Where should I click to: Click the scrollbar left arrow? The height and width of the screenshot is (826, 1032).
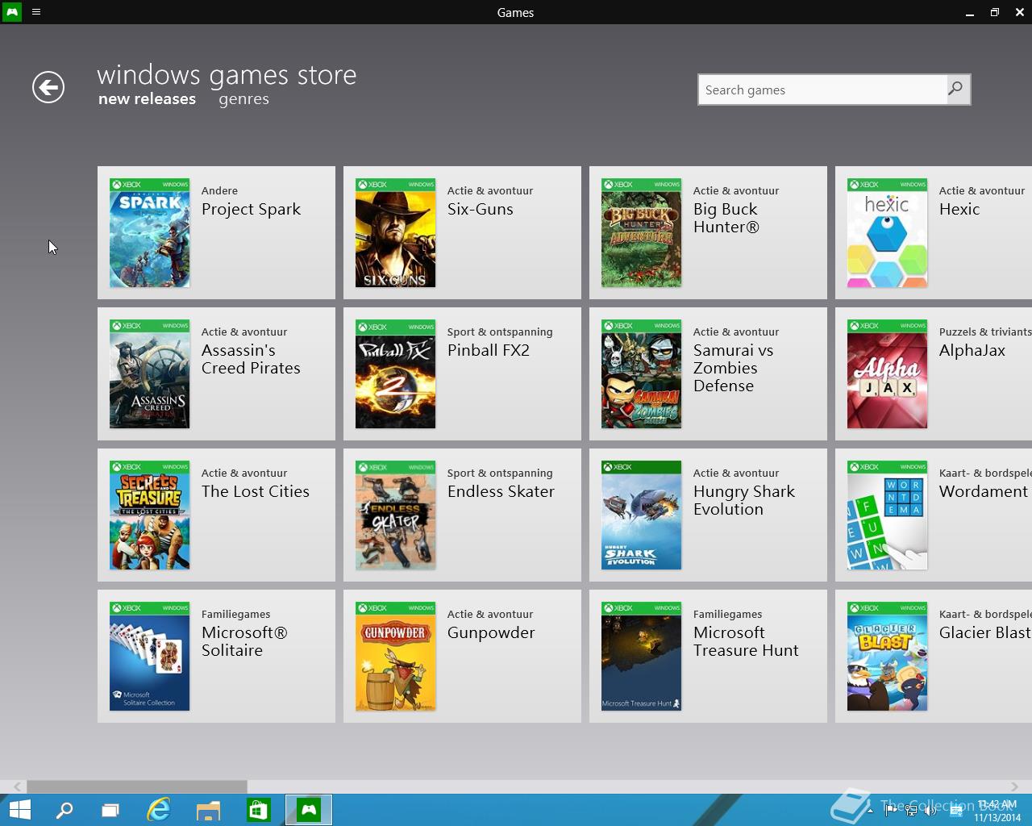click(x=17, y=786)
